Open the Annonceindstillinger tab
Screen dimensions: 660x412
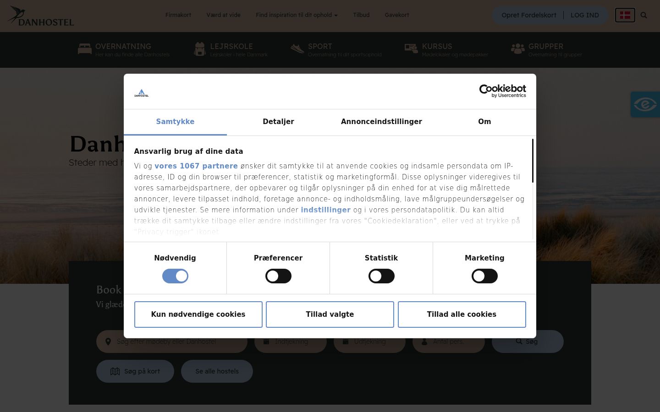[x=381, y=122]
